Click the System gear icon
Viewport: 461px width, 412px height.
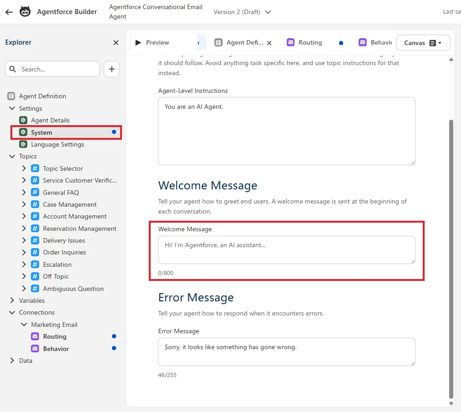pos(23,132)
